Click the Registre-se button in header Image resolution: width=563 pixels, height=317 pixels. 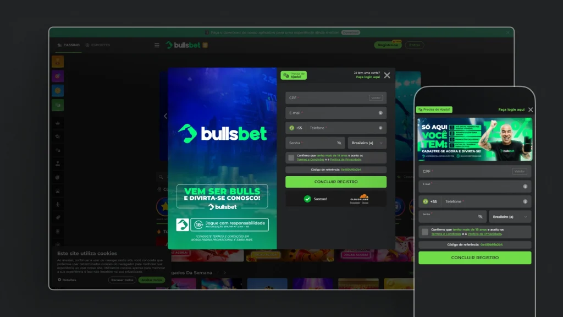coord(388,45)
